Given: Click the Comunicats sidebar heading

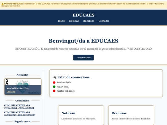Looking at the screenshot, I should [x=22, y=101].
